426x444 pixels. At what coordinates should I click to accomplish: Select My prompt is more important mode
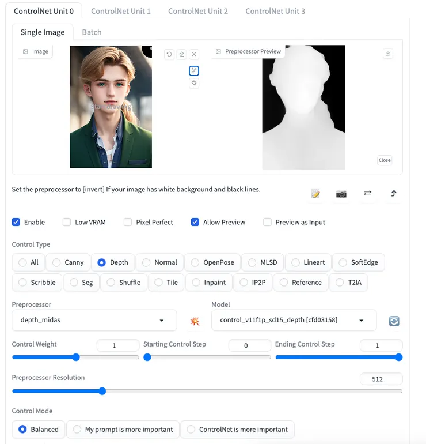coord(123,430)
